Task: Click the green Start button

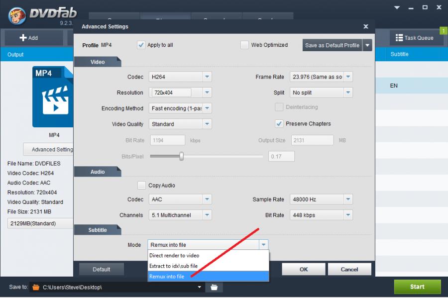Action: [x=417, y=287]
